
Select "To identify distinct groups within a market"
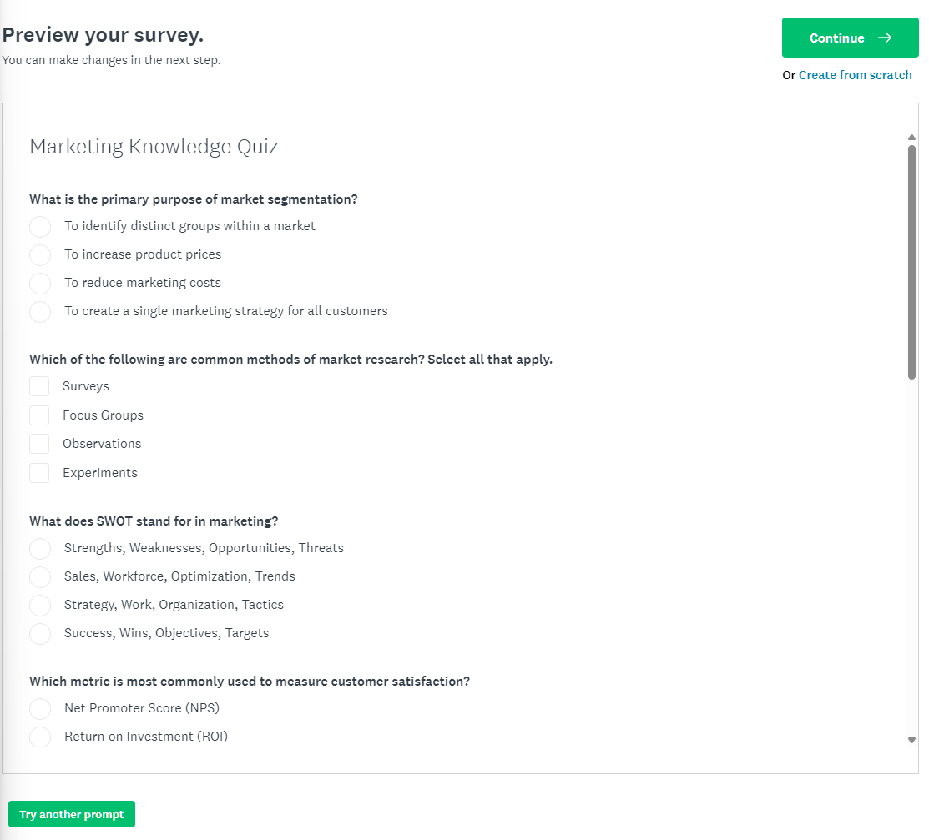click(x=40, y=226)
